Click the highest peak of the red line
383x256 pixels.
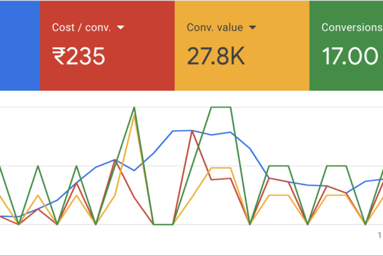[192, 131]
